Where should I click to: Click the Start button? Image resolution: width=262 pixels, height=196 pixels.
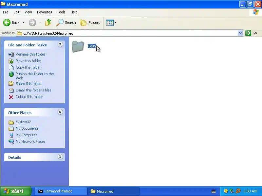(x=16, y=191)
